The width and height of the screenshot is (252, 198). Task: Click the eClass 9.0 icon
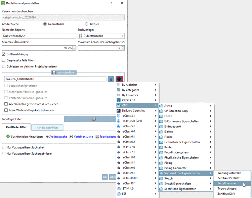(x=119, y=168)
